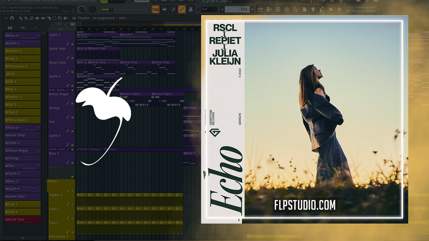This screenshot has width=429, height=241.
Task: Switch to the CHAN tab in the picker panel
Action: click(67, 29)
